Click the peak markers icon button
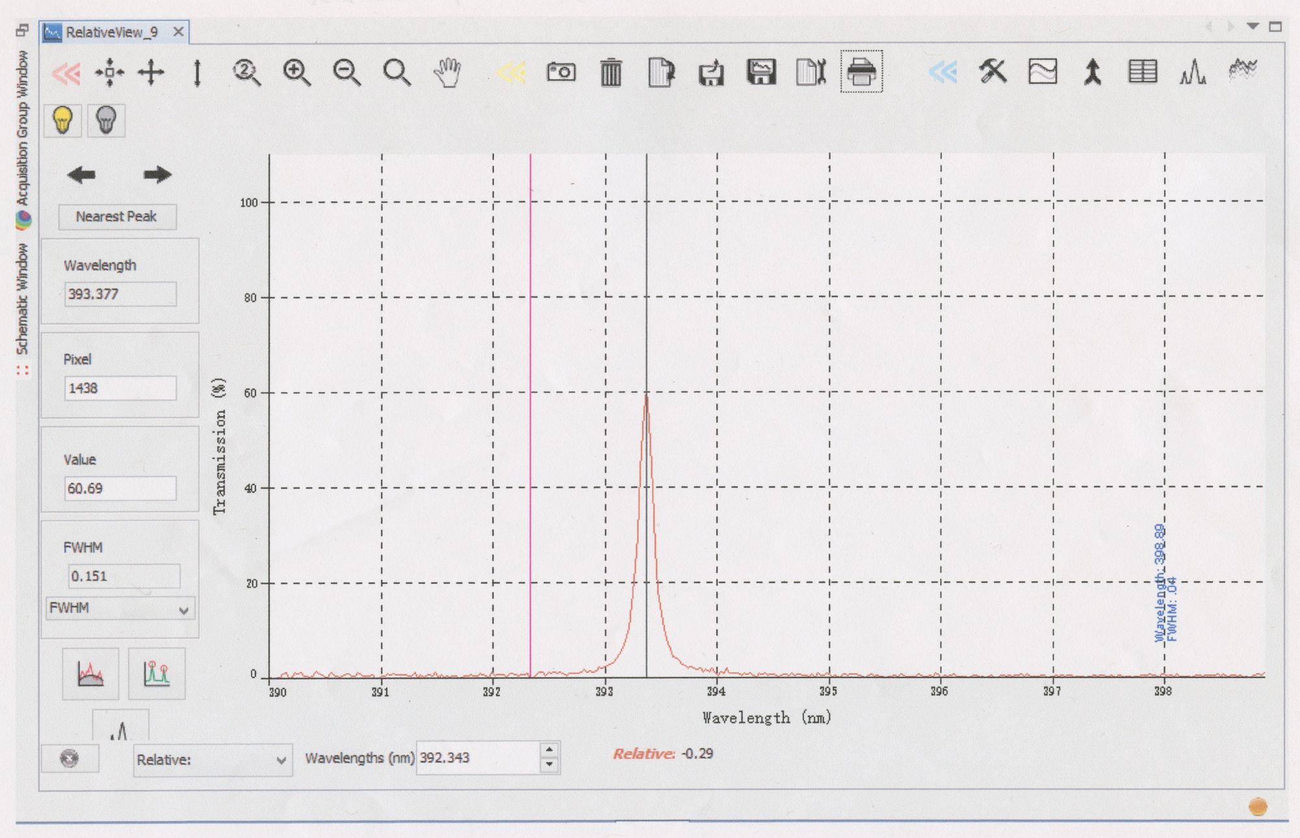This screenshot has width=1300, height=838. [x=157, y=674]
